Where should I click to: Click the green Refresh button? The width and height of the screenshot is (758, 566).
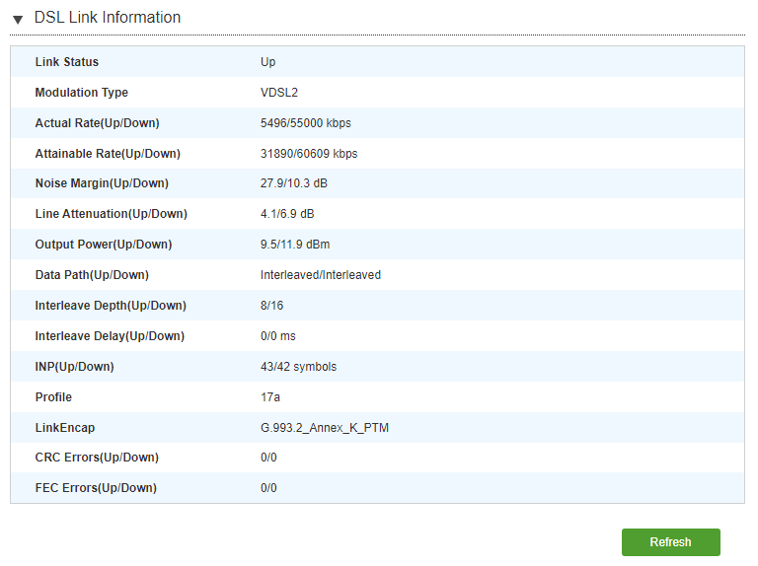[670, 542]
